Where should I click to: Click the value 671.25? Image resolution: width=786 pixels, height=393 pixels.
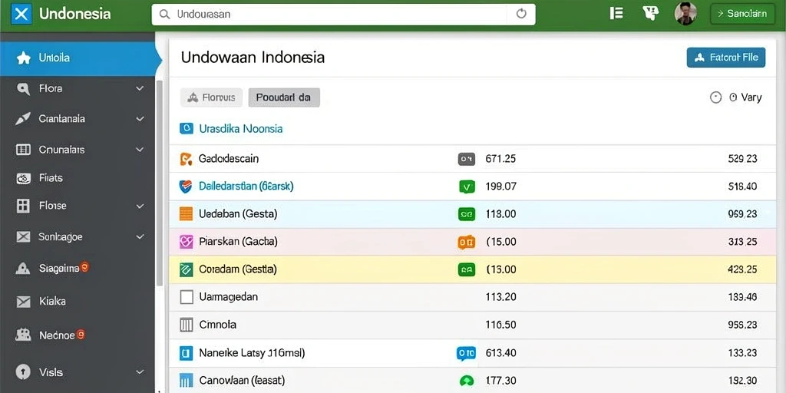point(500,160)
